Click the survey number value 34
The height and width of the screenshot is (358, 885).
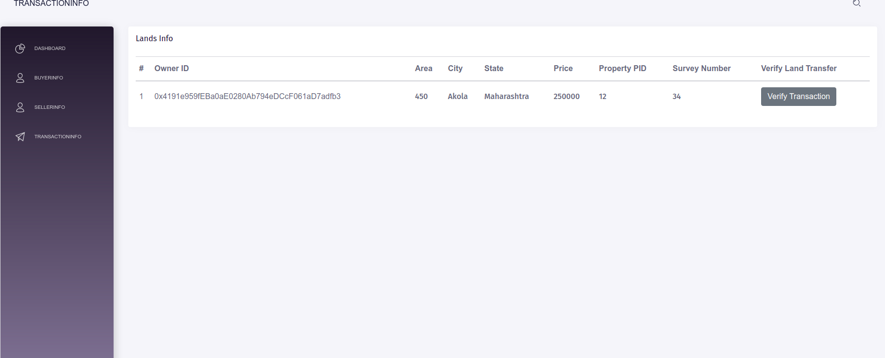point(677,97)
